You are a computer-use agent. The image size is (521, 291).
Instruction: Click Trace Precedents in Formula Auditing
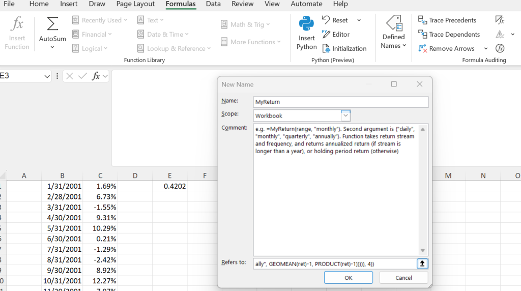point(447,20)
